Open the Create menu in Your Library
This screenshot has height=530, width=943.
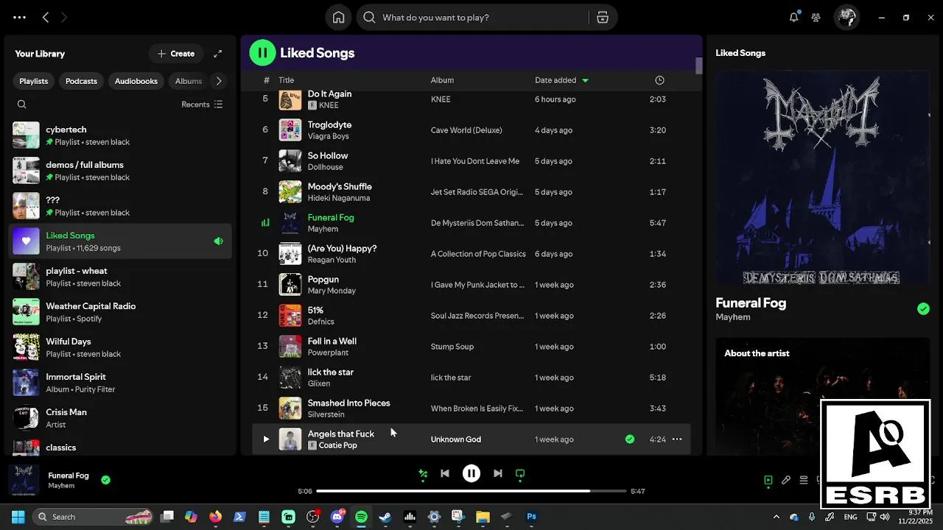click(175, 54)
